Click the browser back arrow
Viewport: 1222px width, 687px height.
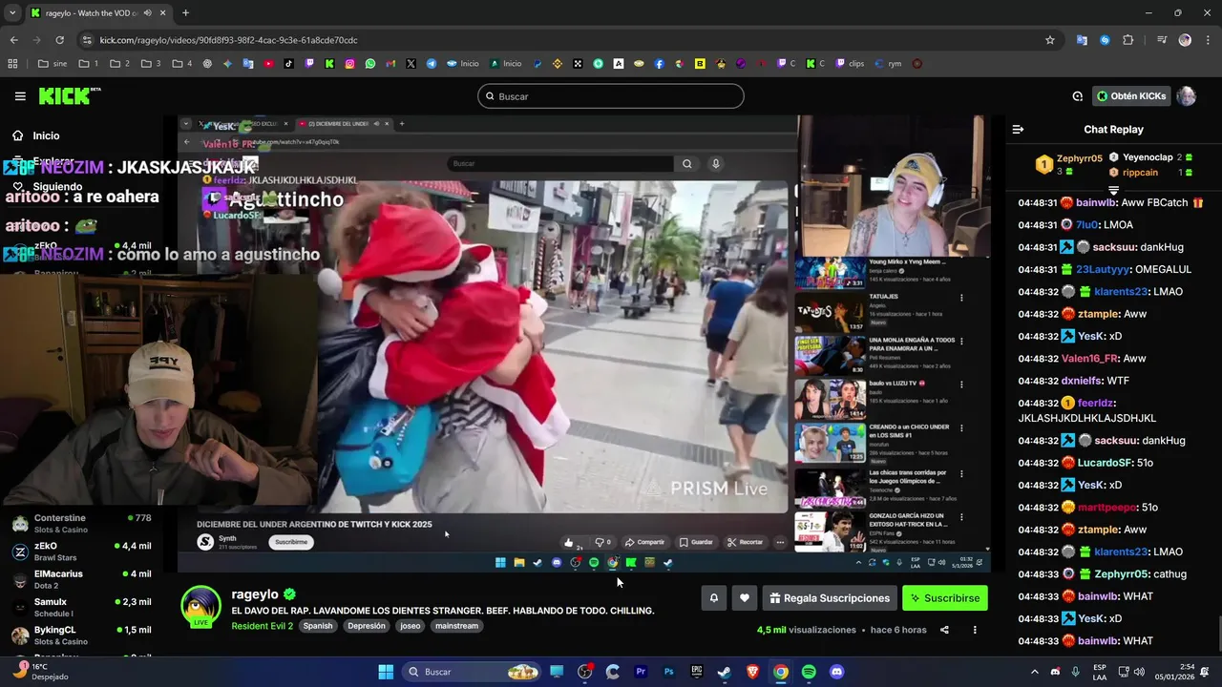13,40
